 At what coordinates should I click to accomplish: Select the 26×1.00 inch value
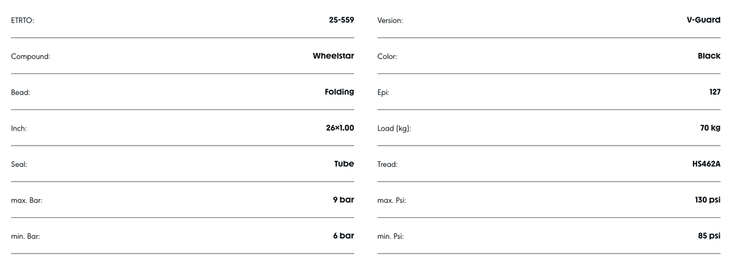coord(340,128)
